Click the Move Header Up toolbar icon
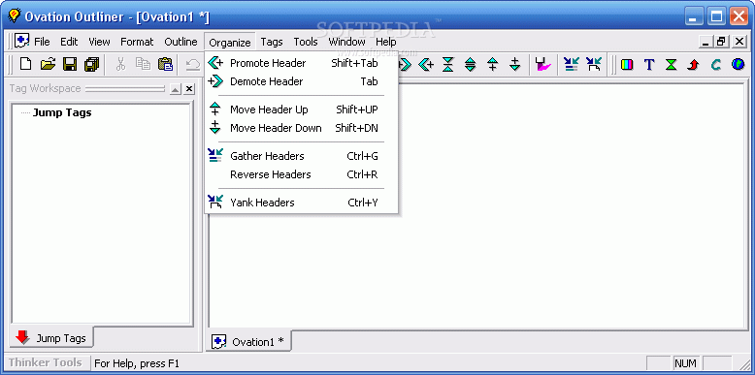 coord(492,64)
